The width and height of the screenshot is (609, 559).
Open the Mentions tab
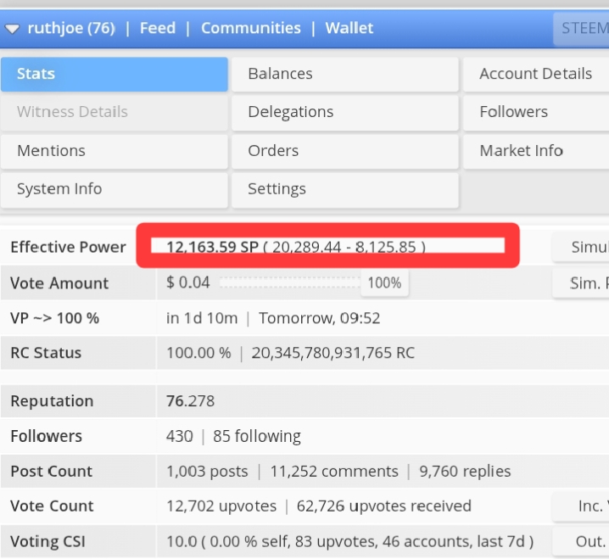point(115,151)
